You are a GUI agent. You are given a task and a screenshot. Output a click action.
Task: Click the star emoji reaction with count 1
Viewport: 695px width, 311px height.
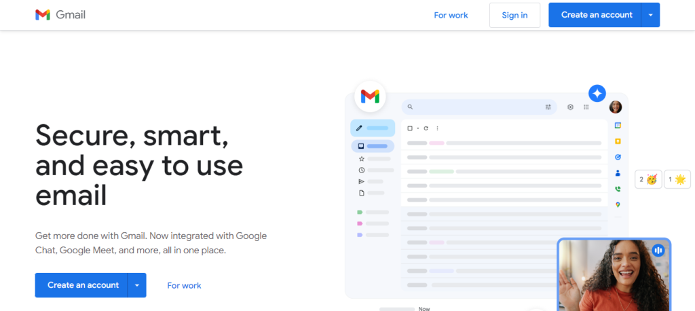click(x=677, y=179)
